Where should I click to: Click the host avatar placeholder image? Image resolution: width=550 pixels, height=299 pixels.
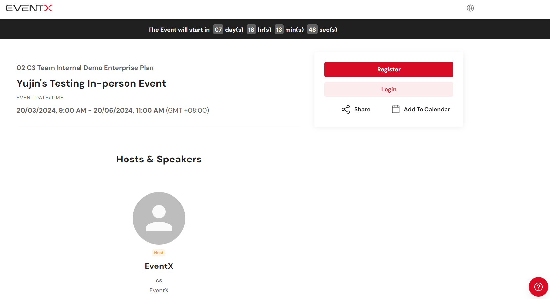pos(159,218)
